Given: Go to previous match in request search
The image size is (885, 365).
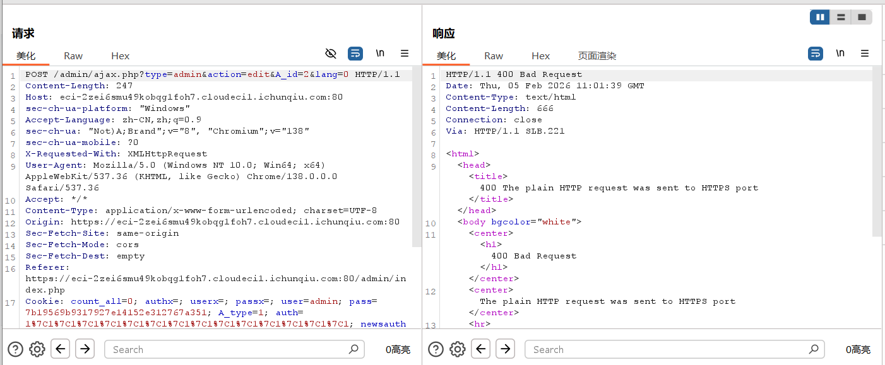Looking at the screenshot, I should pos(60,348).
